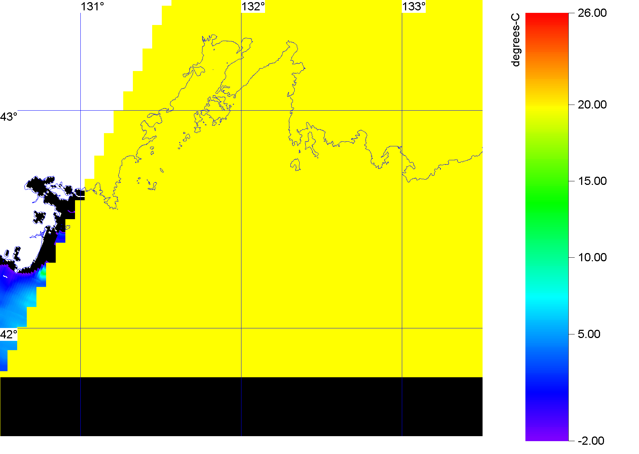Click the 10.00 colorbar value
Screen dimensions: 639x454
click(592, 257)
